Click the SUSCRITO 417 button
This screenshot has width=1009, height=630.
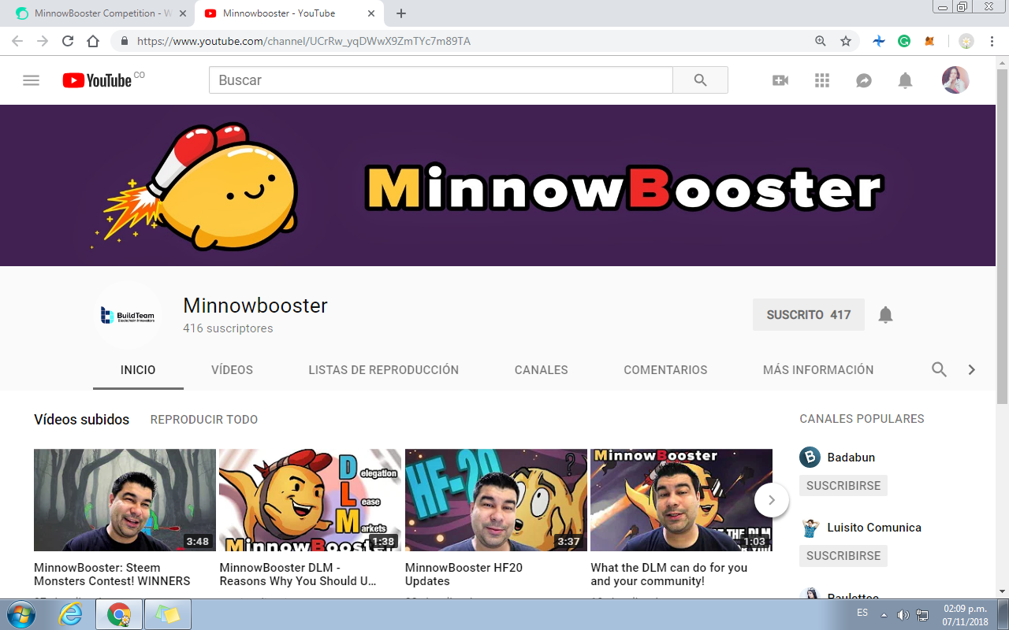(809, 315)
